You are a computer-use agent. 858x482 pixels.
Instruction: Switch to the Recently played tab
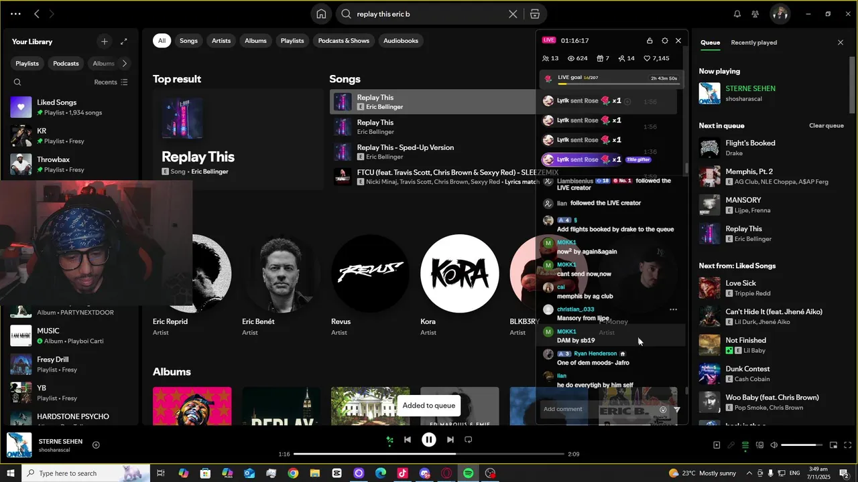pos(753,42)
